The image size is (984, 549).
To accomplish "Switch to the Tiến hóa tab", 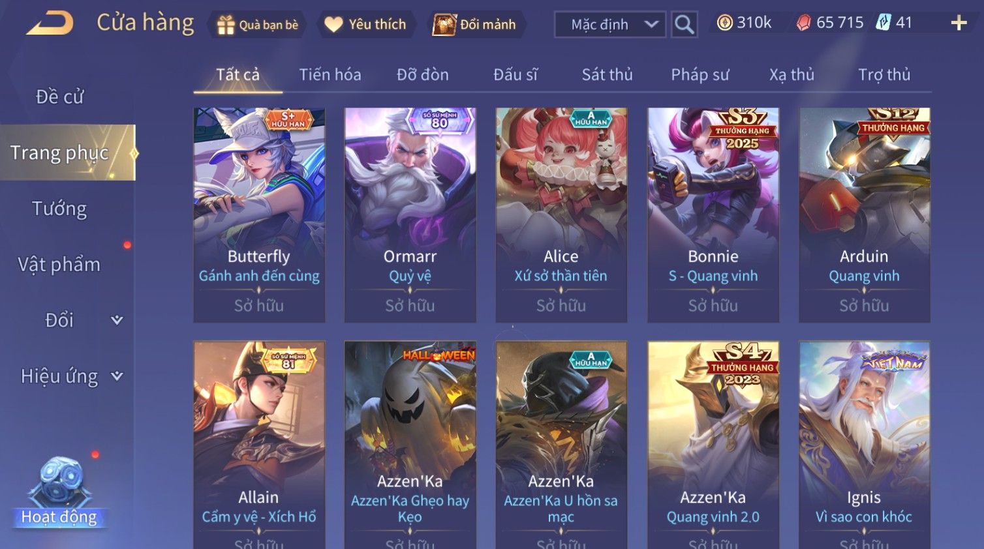I will 330,75.
